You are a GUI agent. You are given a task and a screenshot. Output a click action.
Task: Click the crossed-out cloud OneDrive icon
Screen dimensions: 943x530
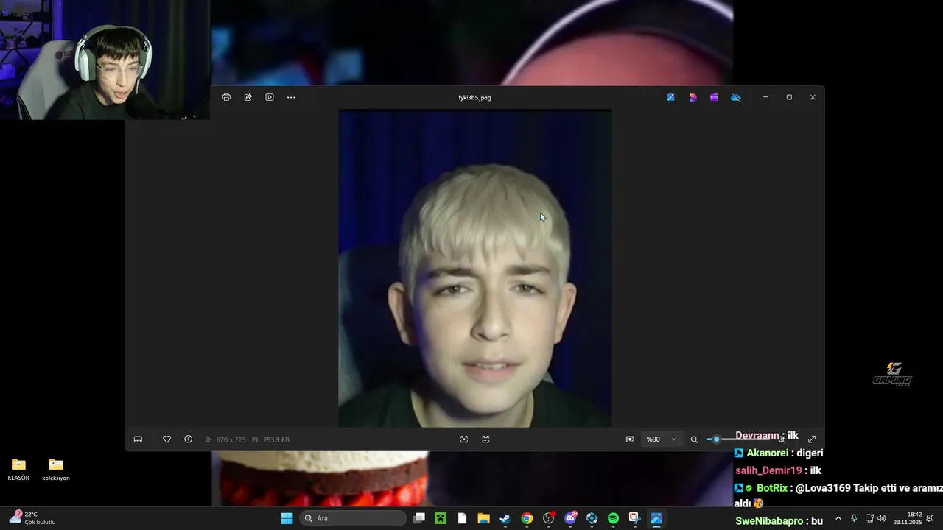point(735,97)
